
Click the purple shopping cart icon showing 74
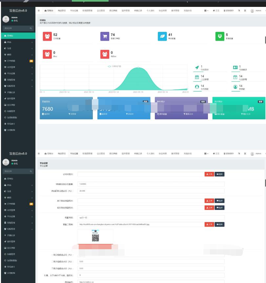point(105,36)
